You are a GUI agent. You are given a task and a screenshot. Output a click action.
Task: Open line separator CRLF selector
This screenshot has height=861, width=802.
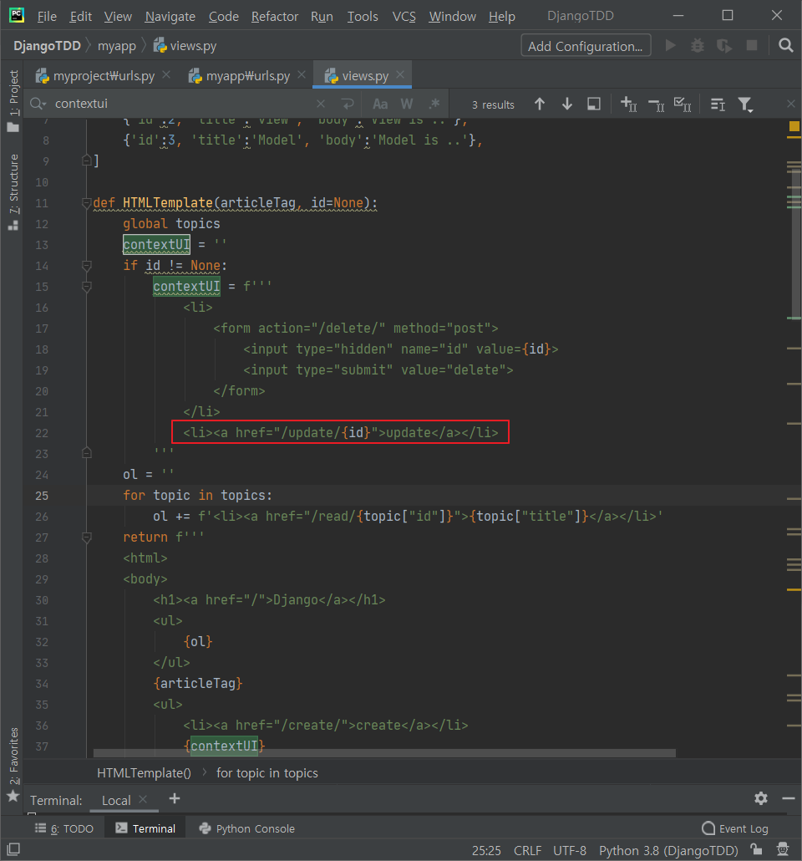[x=527, y=851]
